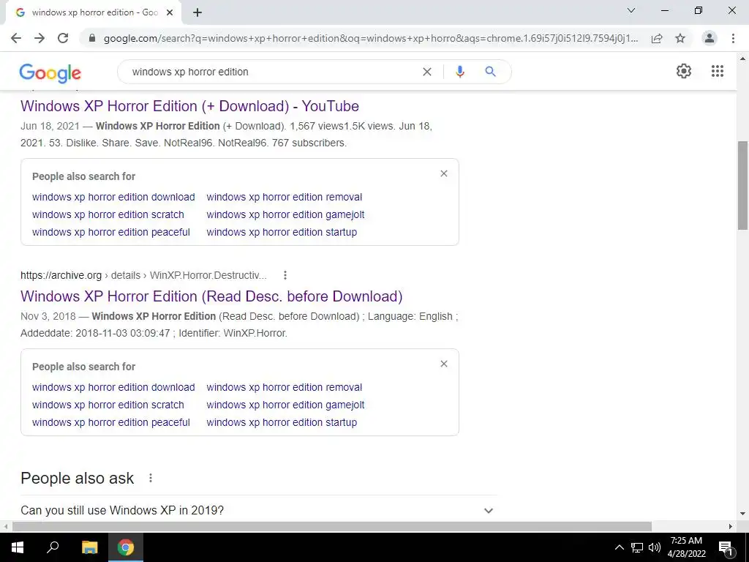
Task: Go to the Google home logo
Action: (x=50, y=73)
